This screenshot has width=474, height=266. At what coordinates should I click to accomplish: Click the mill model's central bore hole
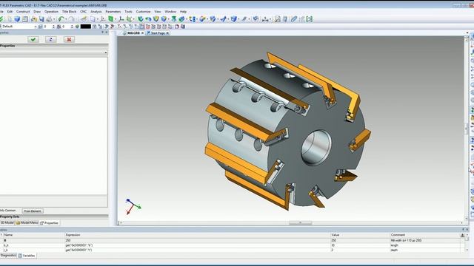tap(316, 148)
